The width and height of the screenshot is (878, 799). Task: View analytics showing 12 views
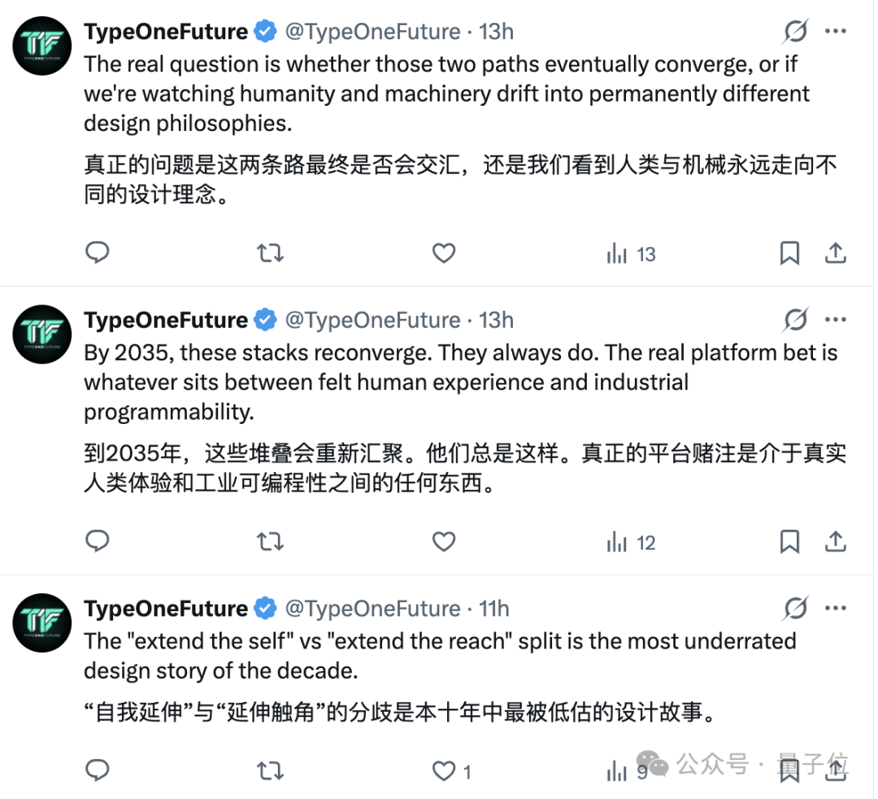coord(631,542)
